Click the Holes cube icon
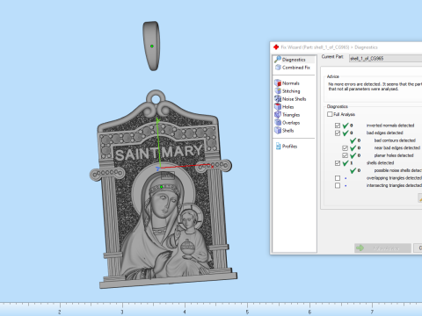Viewport: 422px width, 316px height. click(x=278, y=107)
